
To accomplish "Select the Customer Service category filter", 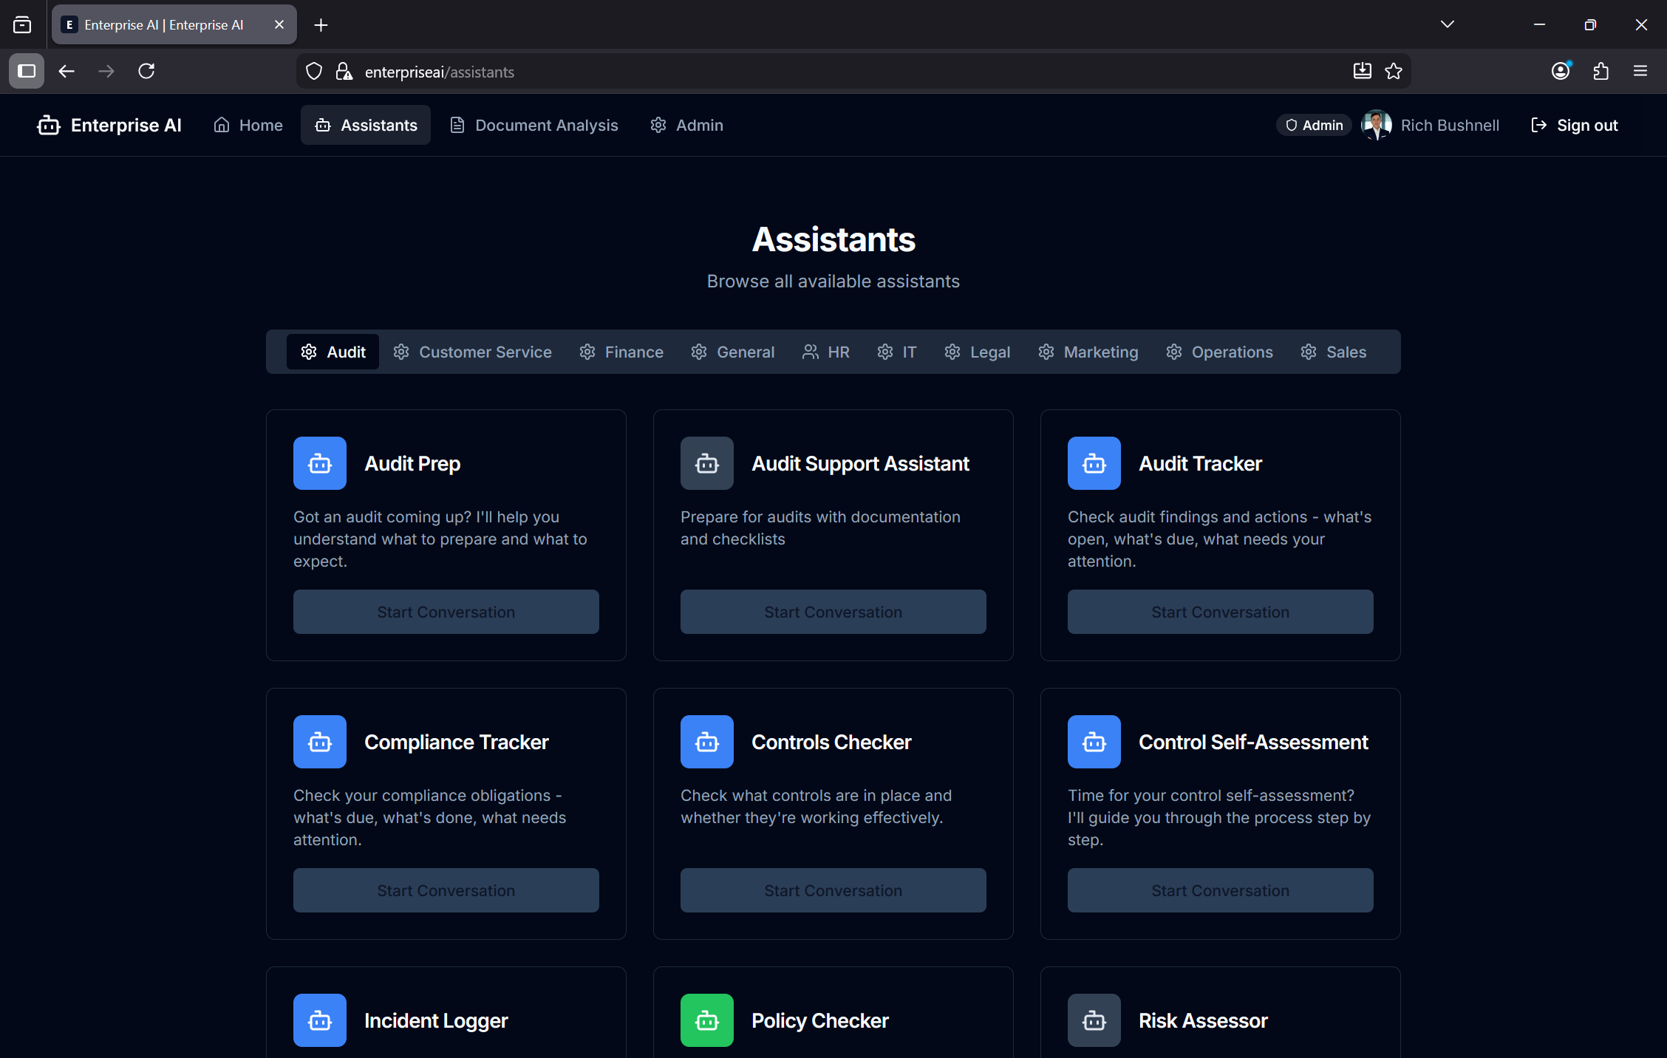I will click(485, 352).
